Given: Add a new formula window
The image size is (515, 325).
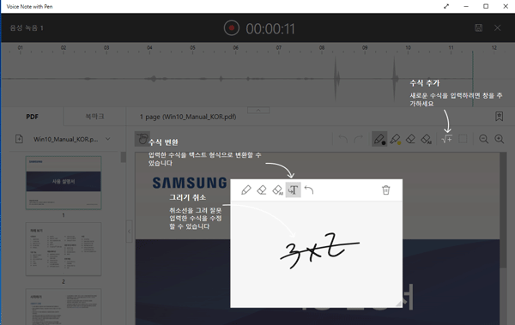Looking at the screenshot, I should click(446, 139).
